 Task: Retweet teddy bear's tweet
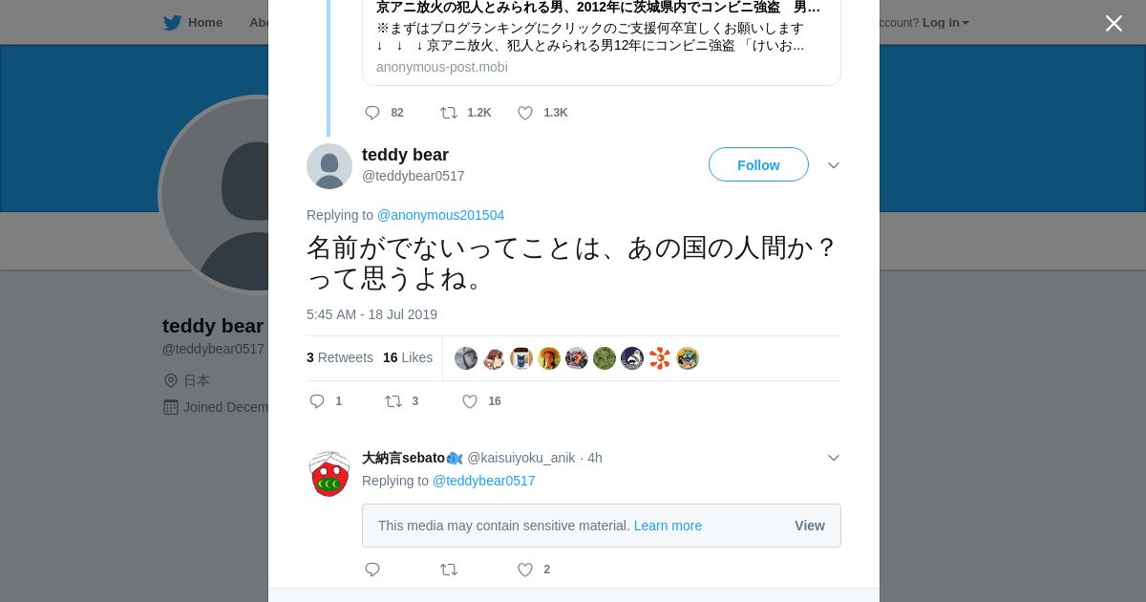393,401
